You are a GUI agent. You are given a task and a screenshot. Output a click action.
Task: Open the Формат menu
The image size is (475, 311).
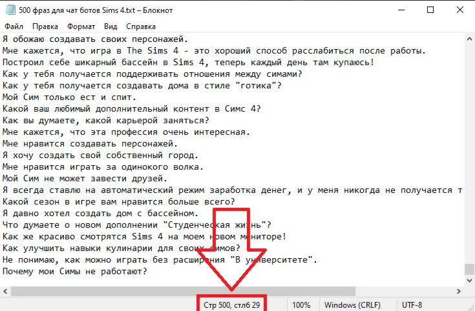tap(81, 26)
